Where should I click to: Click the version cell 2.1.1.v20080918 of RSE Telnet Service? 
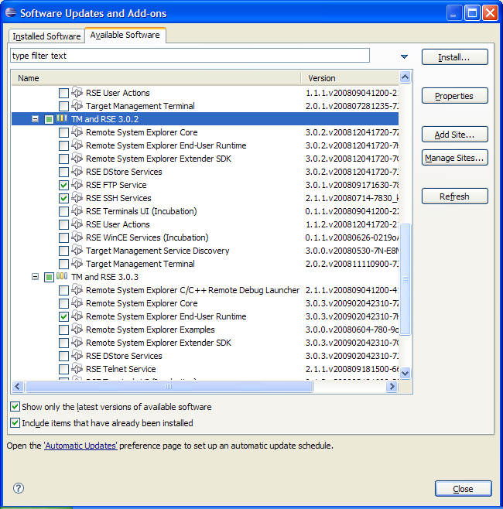[x=352, y=369]
